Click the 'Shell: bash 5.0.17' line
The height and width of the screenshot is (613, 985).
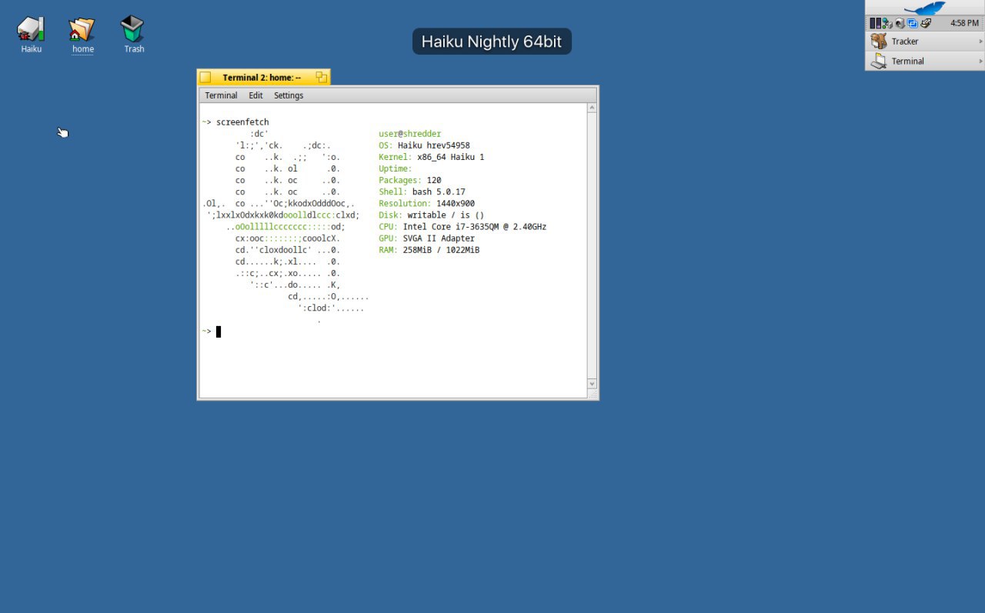click(422, 192)
